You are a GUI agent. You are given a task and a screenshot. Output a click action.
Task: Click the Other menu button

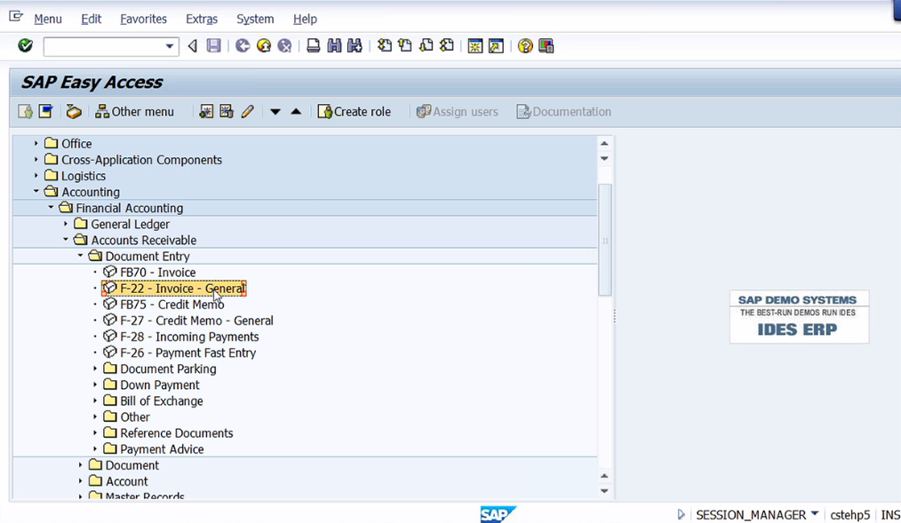pos(134,111)
